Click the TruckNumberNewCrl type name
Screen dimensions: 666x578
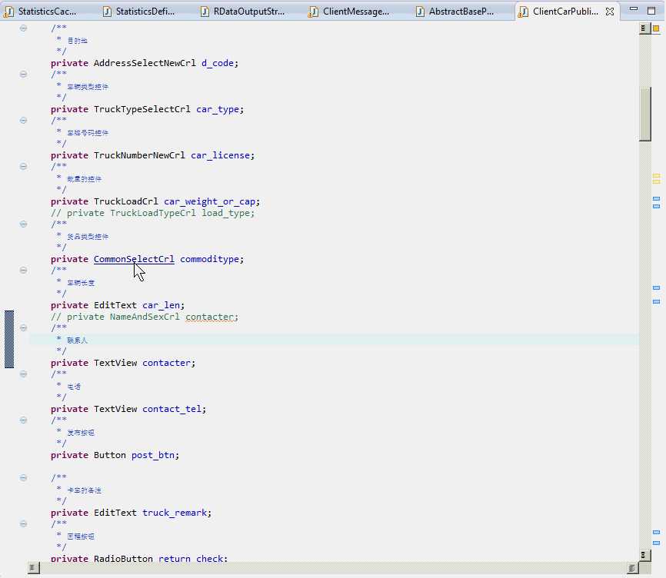[x=139, y=155]
